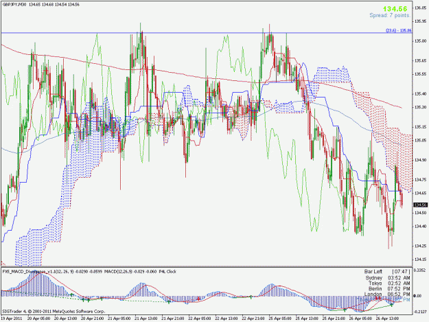Click the 25 Apr 21:00 time axis label
This screenshot has height=322, width=429.
coord(334,319)
